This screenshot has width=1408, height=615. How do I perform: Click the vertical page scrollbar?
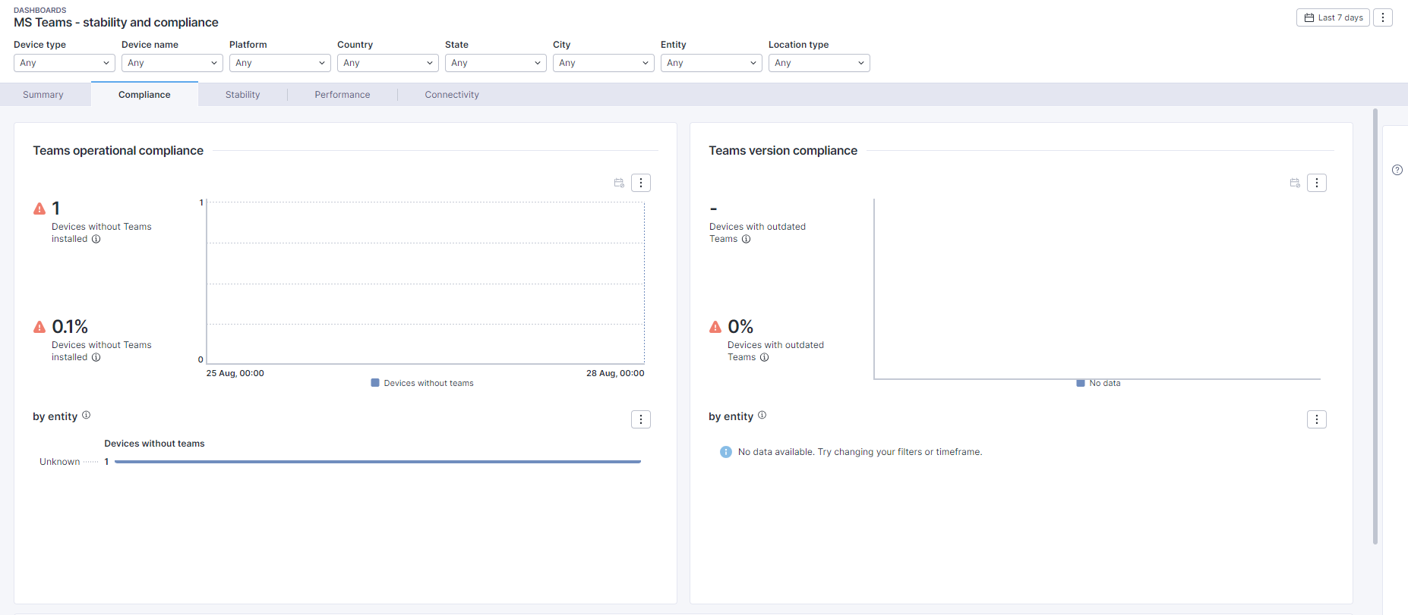(x=1375, y=327)
